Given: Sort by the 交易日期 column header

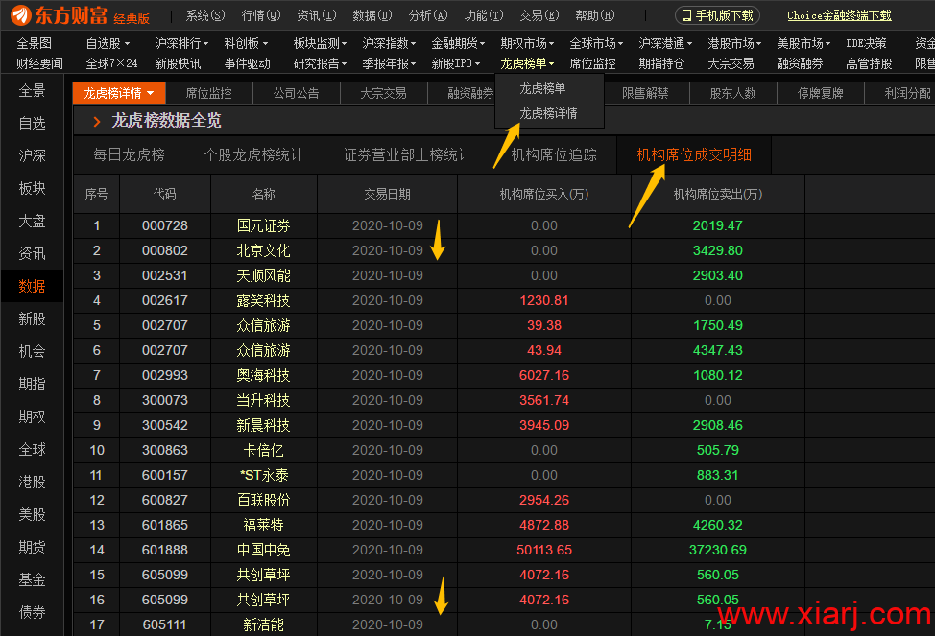Looking at the screenshot, I should pyautogui.click(x=388, y=194).
